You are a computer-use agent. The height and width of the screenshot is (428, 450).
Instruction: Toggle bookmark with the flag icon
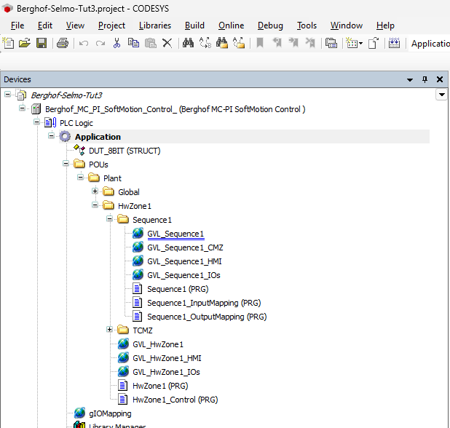pos(260,44)
